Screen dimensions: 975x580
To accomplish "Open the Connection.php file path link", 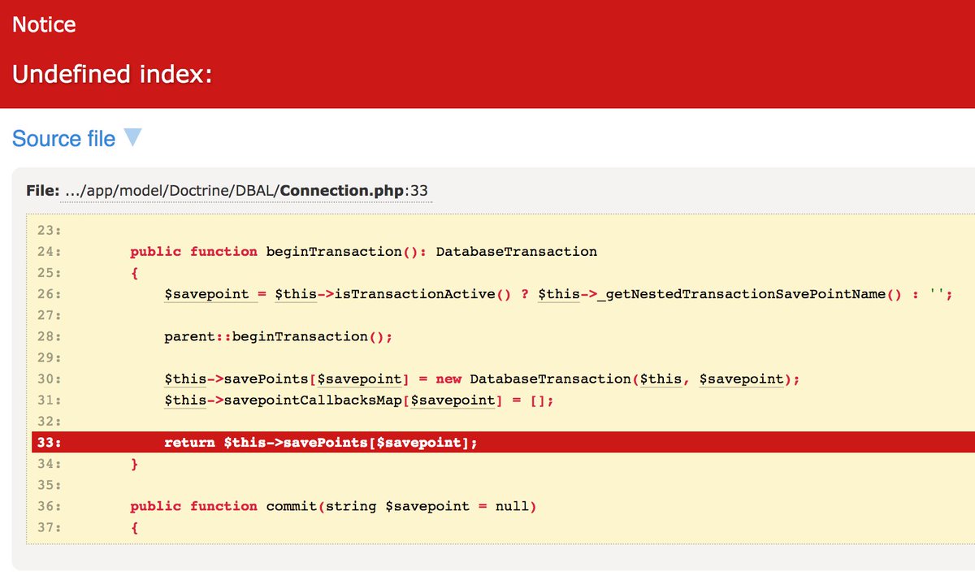I will (246, 191).
